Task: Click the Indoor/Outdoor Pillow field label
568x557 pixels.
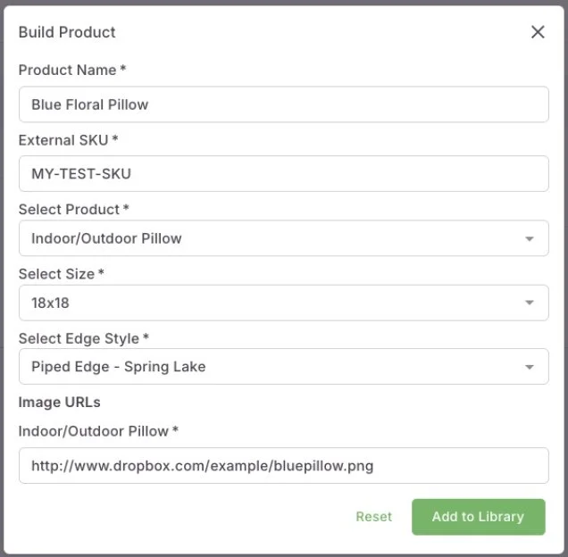Action: pos(98,431)
